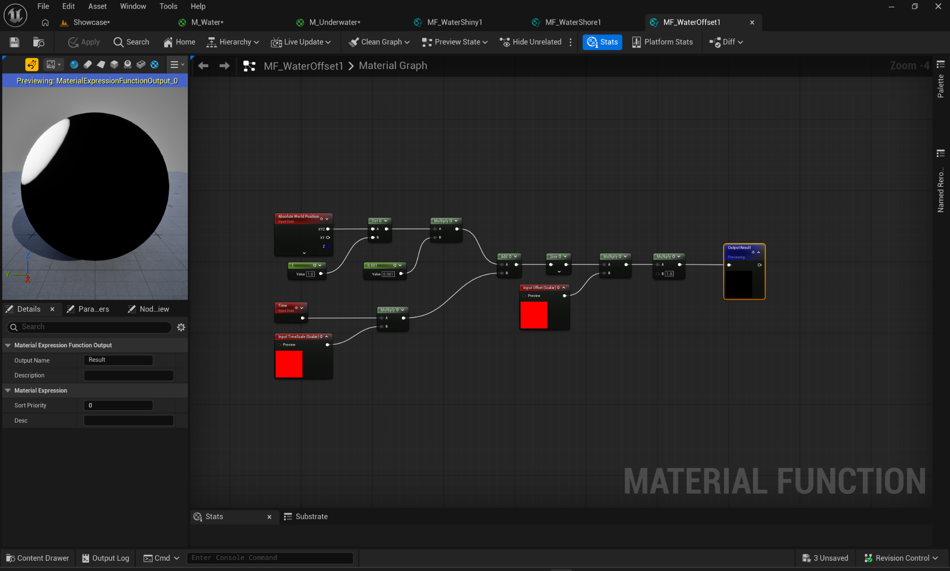Collapse the Material Expression section
The image size is (950, 571).
(x=8, y=391)
